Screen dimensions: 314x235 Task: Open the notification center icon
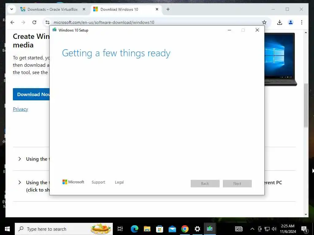tap(304, 229)
